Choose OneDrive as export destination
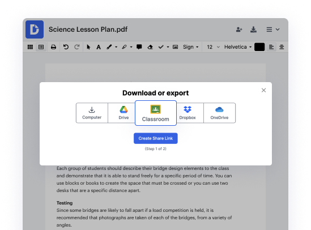311x230 pixels. pyautogui.click(x=220, y=113)
